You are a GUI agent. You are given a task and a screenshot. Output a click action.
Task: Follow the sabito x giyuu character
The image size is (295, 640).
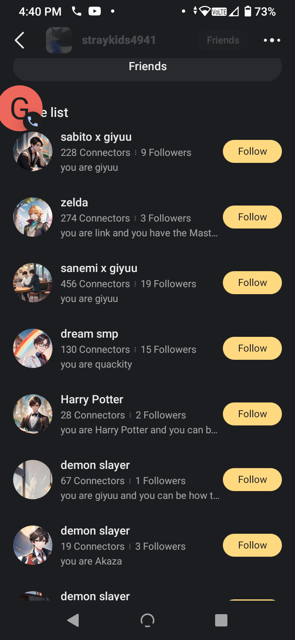coord(252,151)
